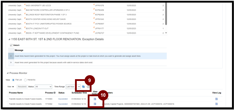Select row BOOTH CENTER HONG KONG MOUNT DAVIS
Viewport: 234px width, 110px height.
[x=87, y=19]
